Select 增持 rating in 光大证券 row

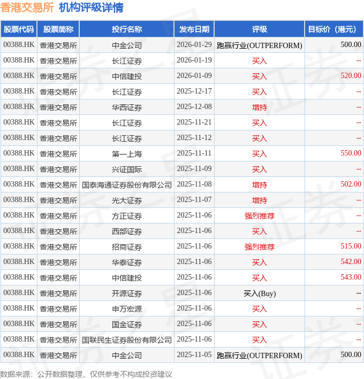[x=260, y=200]
